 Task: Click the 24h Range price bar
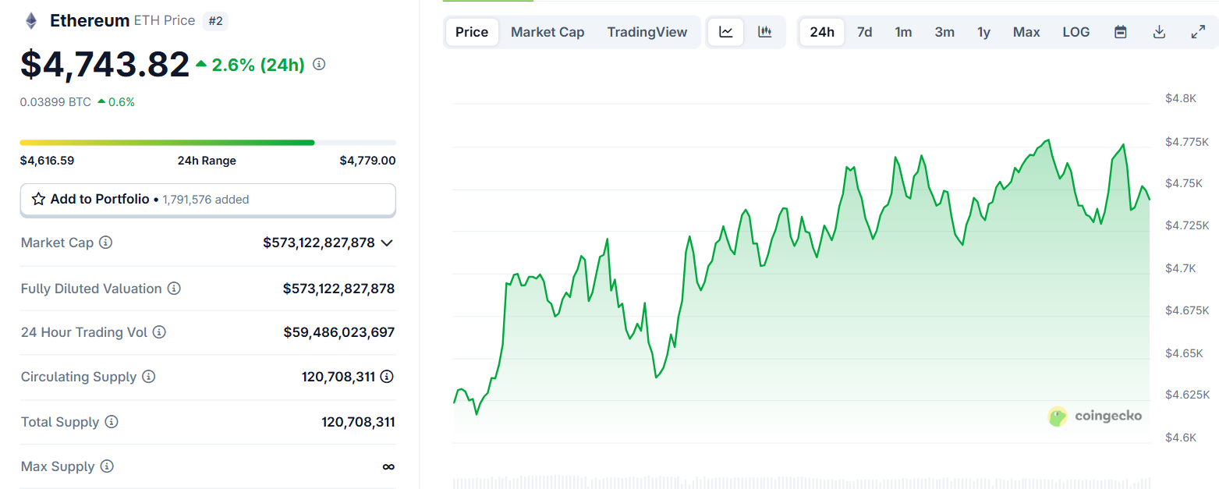point(208,143)
